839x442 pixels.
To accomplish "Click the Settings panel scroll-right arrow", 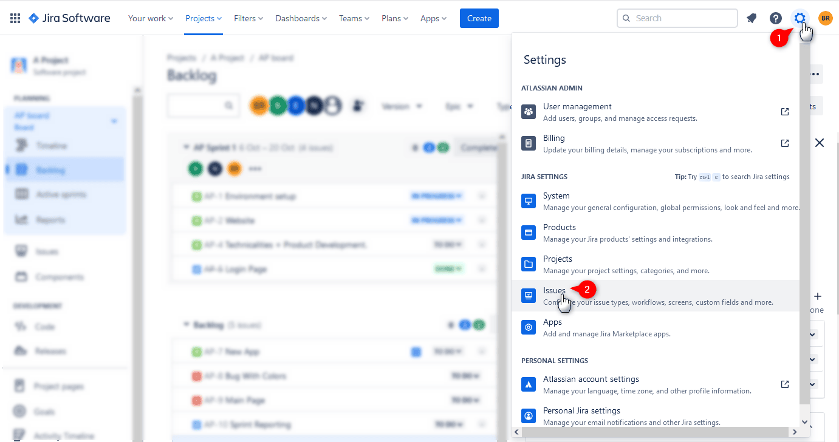I will tap(795, 432).
